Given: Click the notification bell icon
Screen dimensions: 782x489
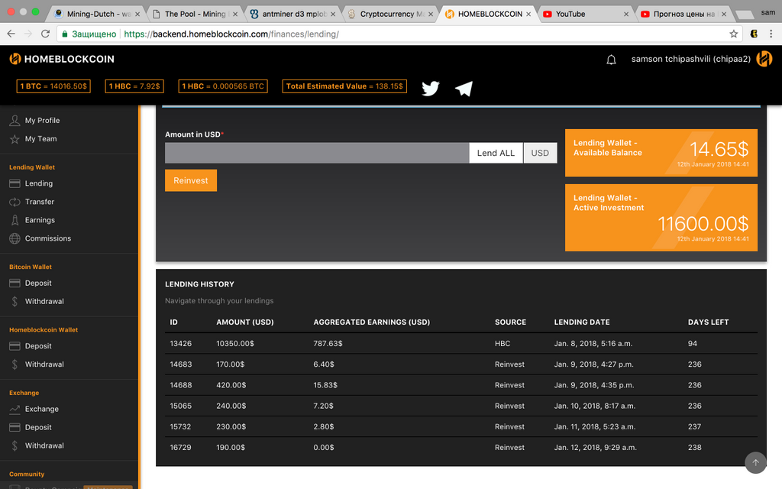Looking at the screenshot, I should pyautogui.click(x=611, y=60).
